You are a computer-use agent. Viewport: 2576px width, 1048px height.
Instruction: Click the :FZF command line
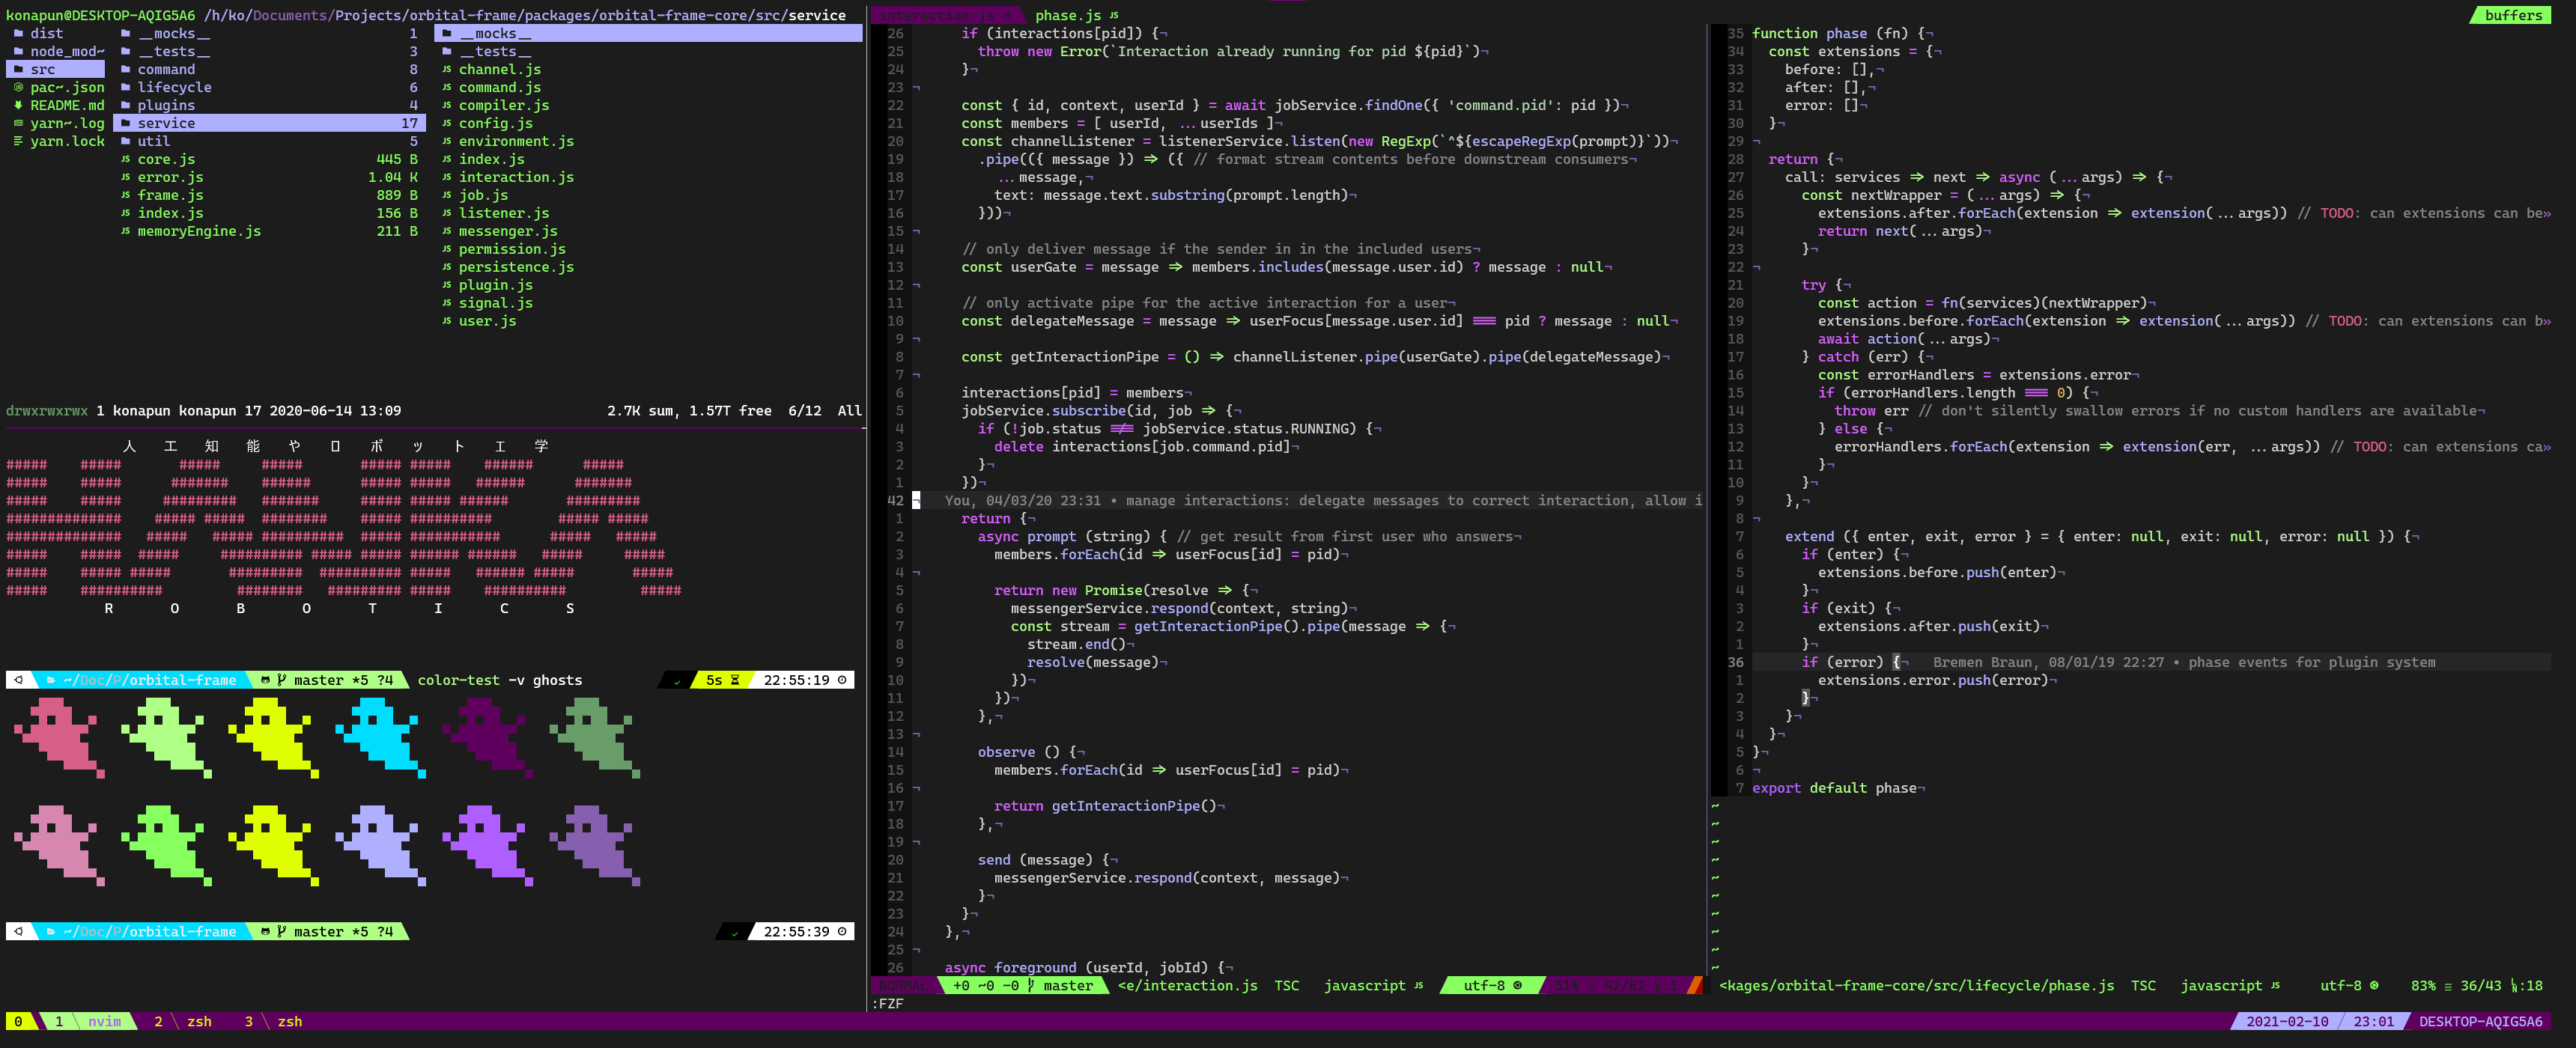click(888, 1003)
